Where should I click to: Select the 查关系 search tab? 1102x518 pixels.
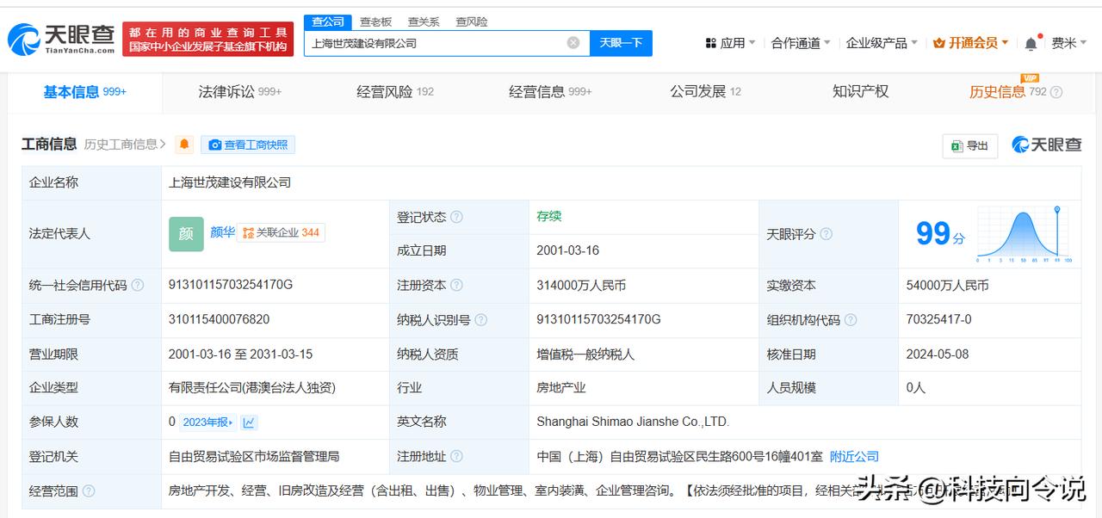pyautogui.click(x=424, y=22)
